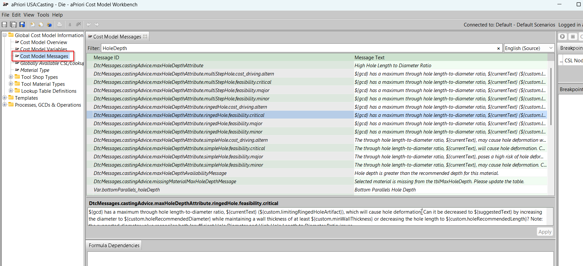The height and width of the screenshot is (266, 583).
Task: Open the Help menu
Action: (57, 15)
